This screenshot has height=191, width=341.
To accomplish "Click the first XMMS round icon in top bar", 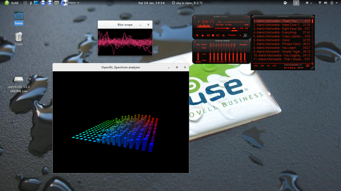I will [43, 3].
